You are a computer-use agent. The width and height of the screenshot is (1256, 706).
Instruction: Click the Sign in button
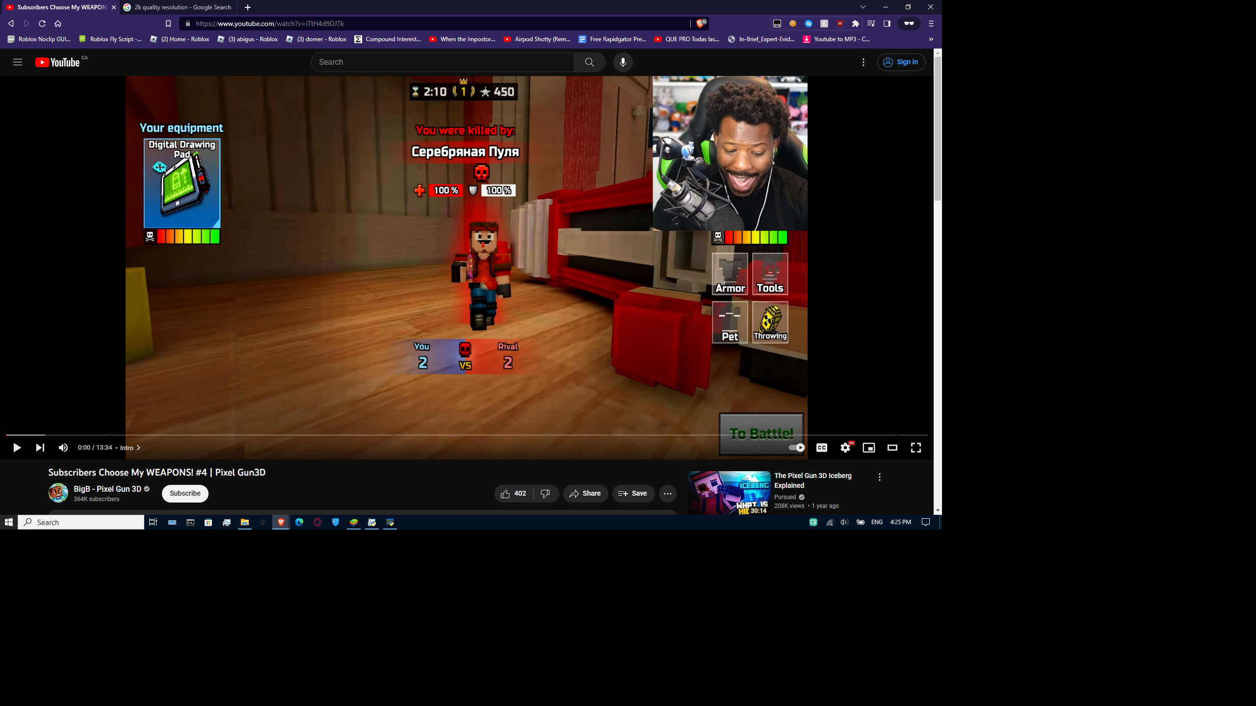coord(901,62)
